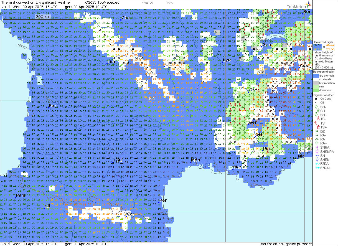Click the Aos city label

click(x=304, y=65)
